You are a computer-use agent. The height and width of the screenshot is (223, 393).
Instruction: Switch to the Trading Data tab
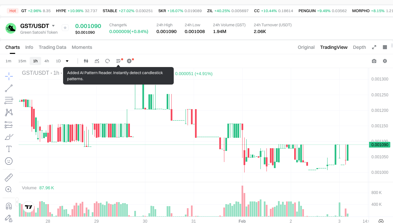[x=52, y=47]
